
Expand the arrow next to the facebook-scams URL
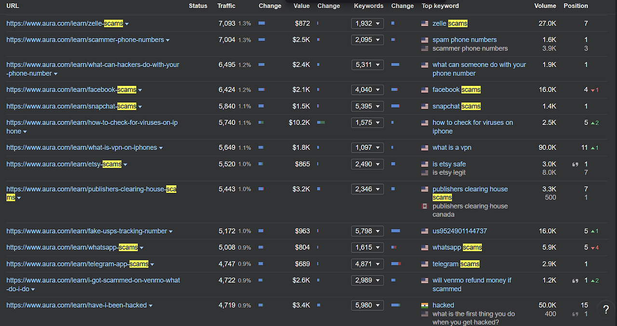coord(140,91)
